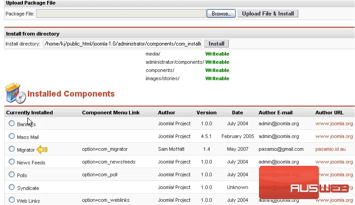Click the option=com_poll text

(x=100, y=174)
